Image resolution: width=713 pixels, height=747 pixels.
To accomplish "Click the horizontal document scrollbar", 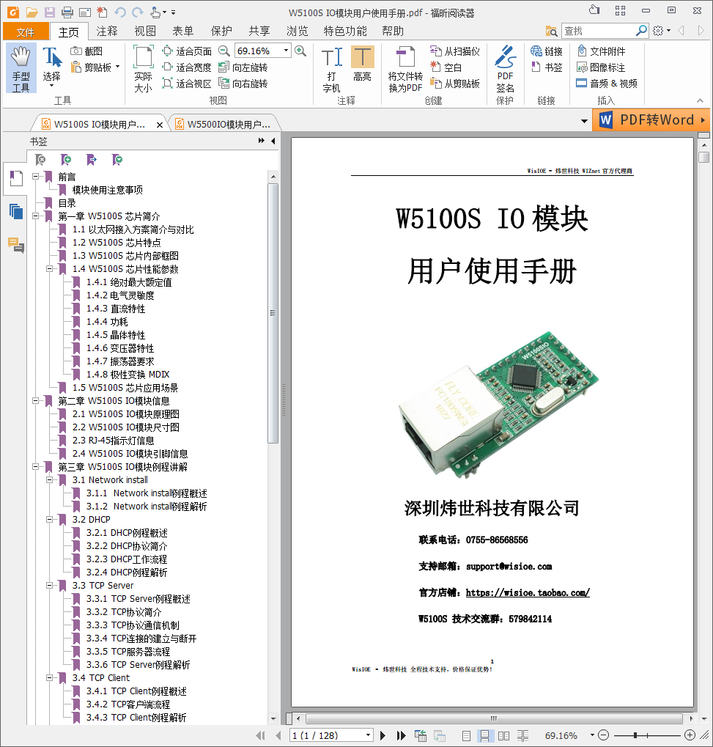I will [x=495, y=718].
